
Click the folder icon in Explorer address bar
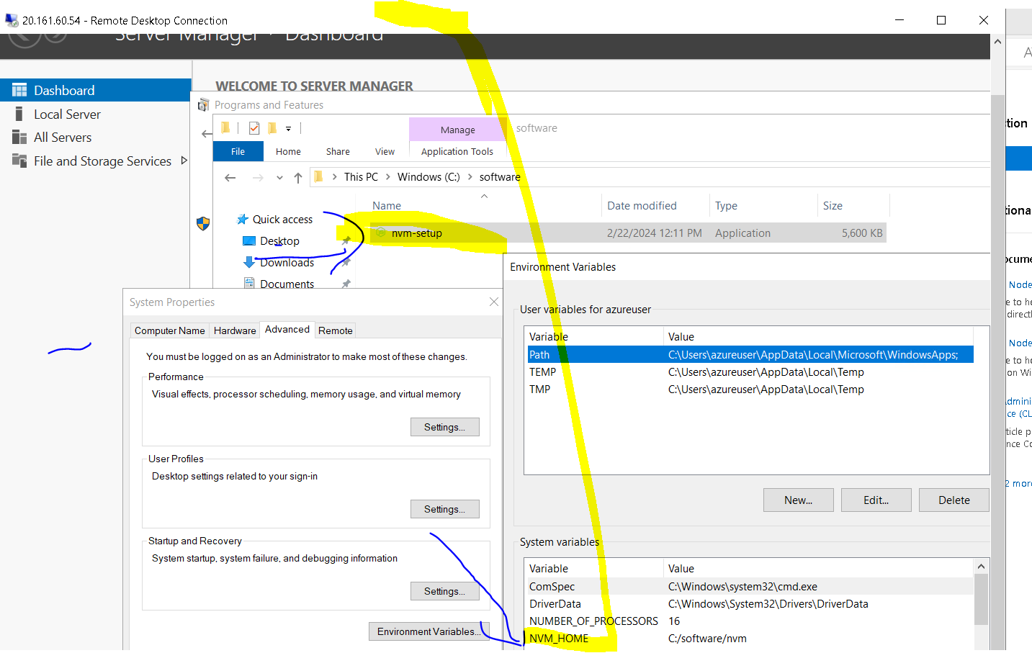point(319,176)
